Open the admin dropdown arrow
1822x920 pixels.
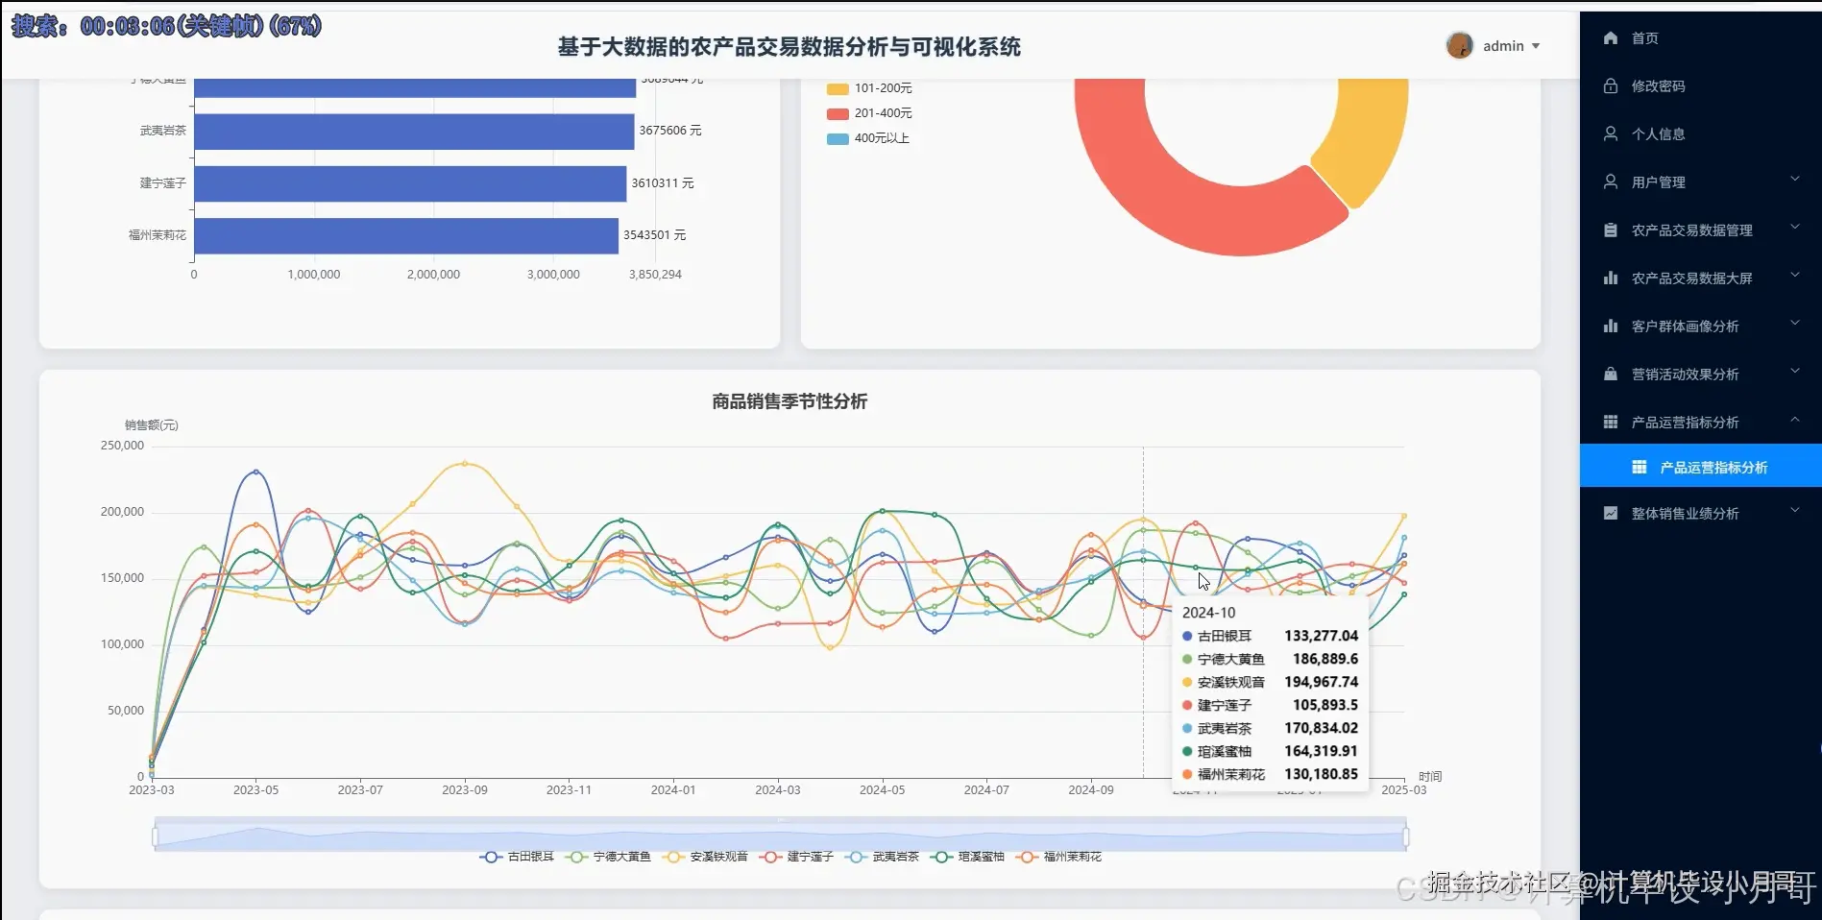point(1536,46)
